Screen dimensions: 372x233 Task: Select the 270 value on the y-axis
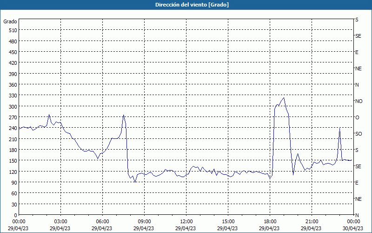(x=13, y=117)
